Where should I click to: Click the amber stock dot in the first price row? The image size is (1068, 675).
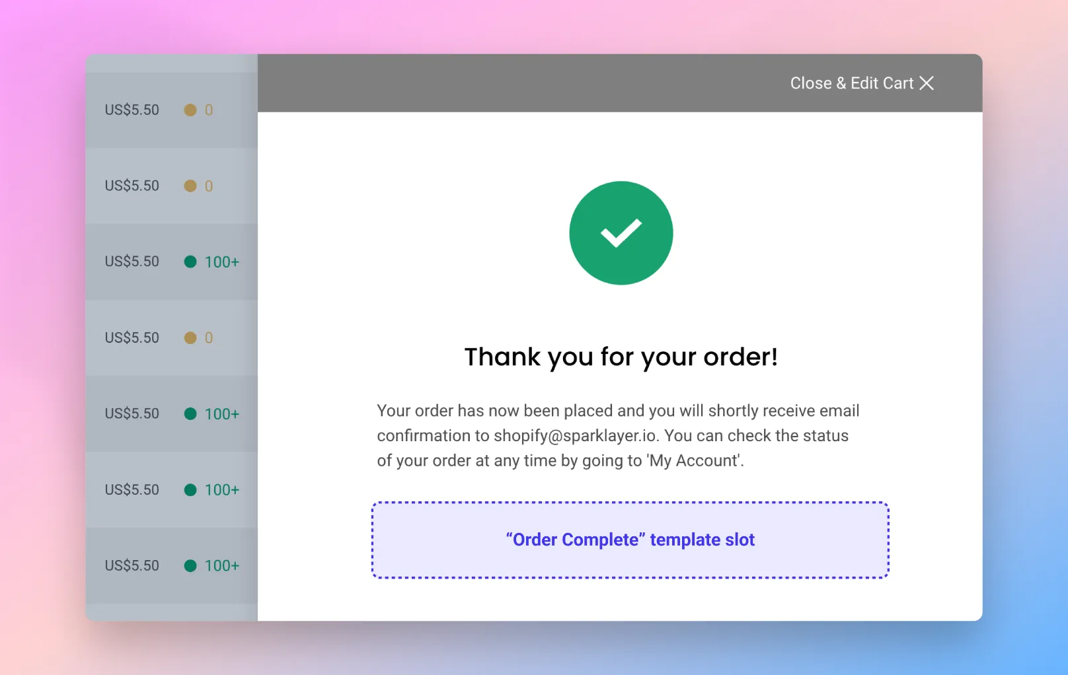pos(190,110)
